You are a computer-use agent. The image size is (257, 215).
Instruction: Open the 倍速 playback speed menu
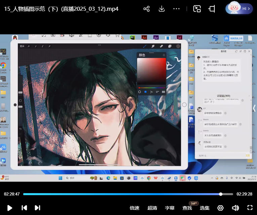coord(134,208)
